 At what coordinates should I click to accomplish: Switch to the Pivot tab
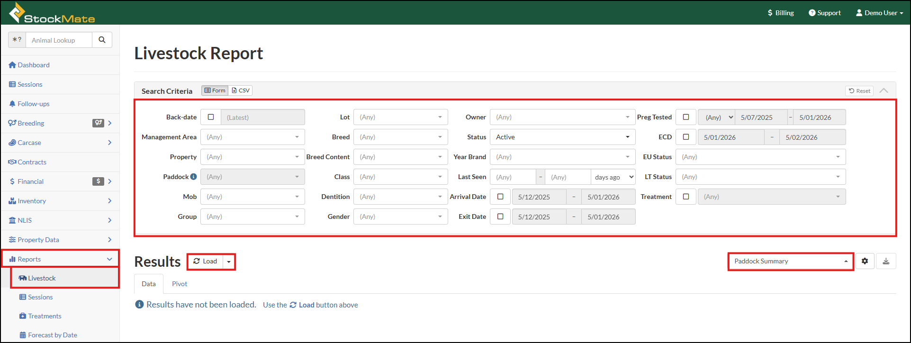(x=179, y=284)
